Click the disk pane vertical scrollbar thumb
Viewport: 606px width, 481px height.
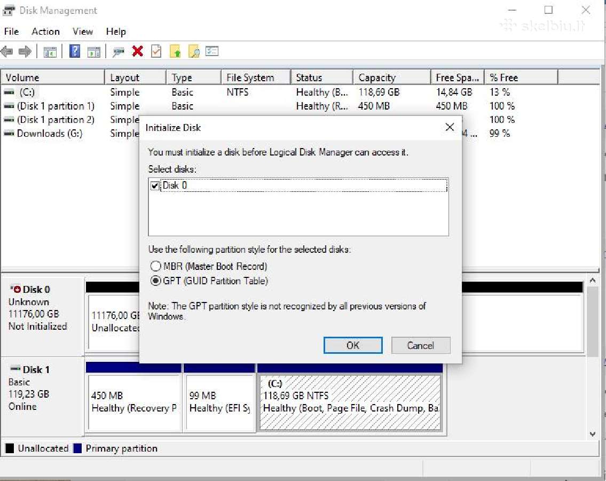593,321
